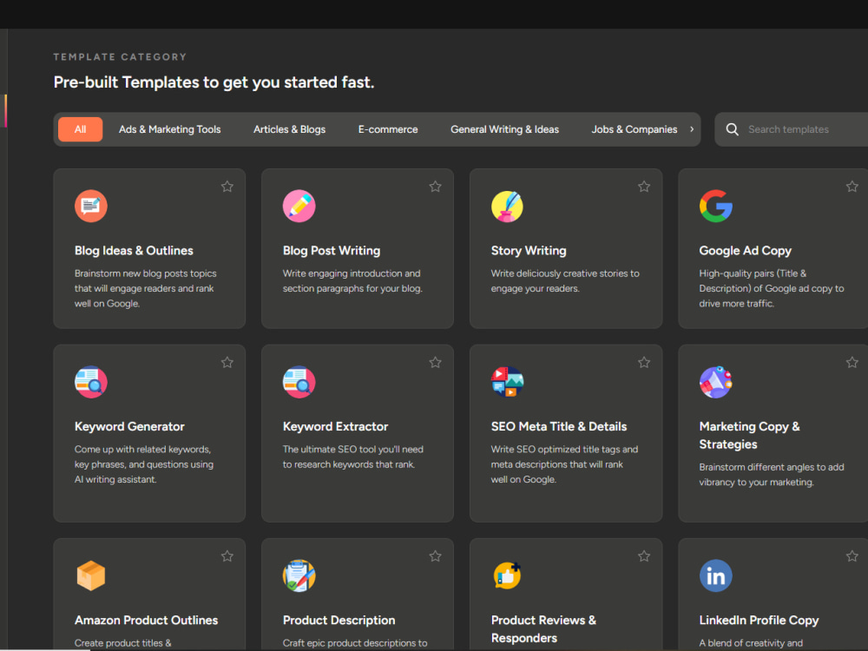Open the Product Reviews & Responders template

(x=543, y=628)
